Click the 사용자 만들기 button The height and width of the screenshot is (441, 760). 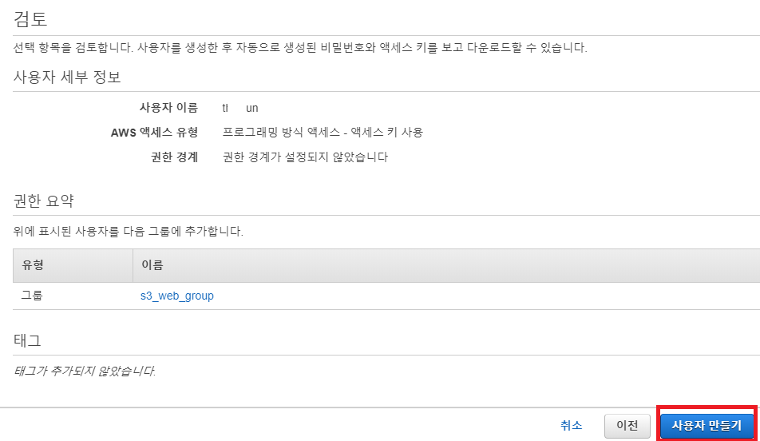point(707,425)
